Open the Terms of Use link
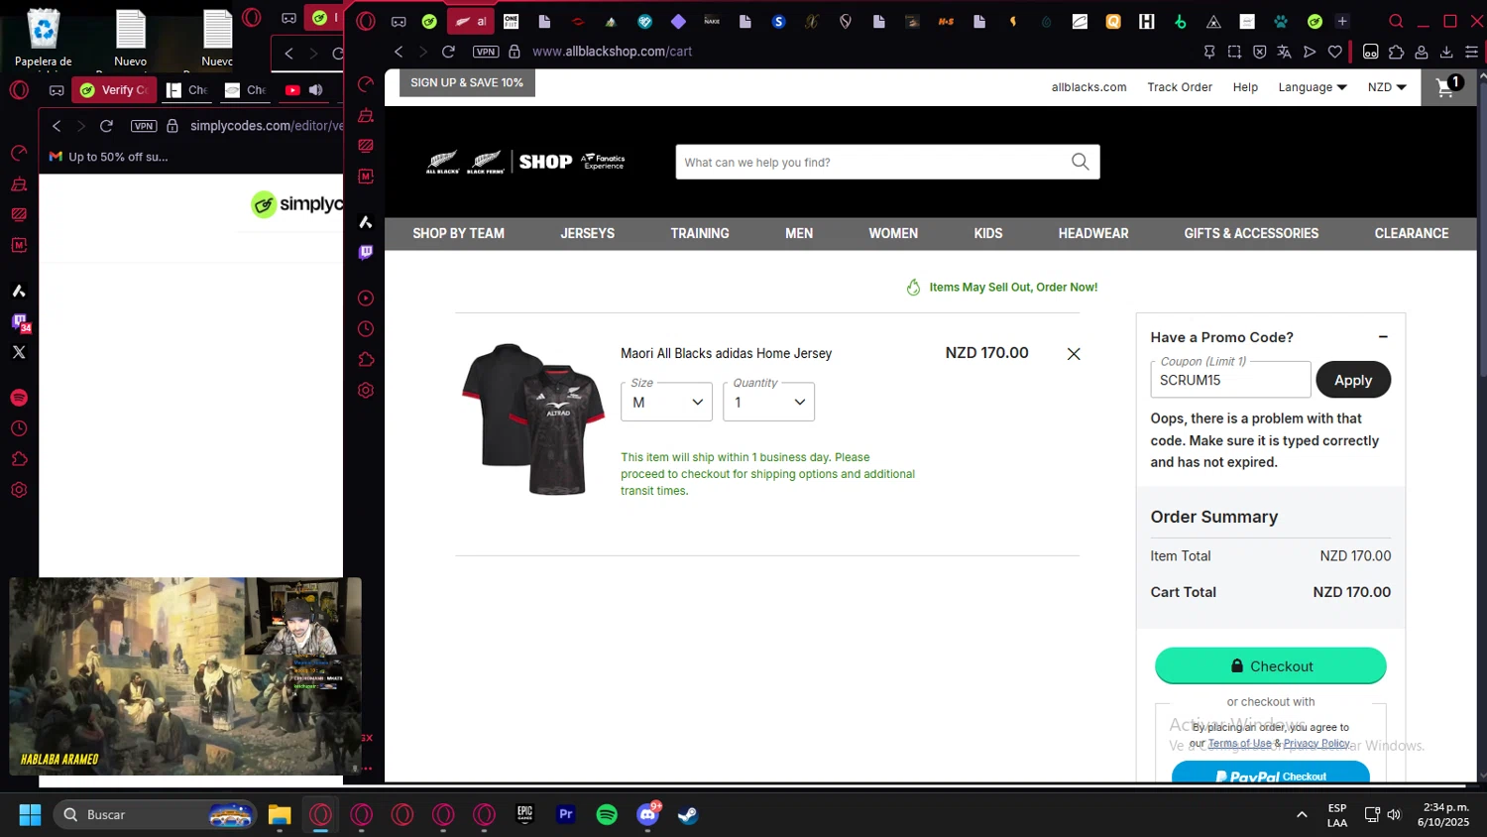This screenshot has width=1487, height=837. point(1239,743)
